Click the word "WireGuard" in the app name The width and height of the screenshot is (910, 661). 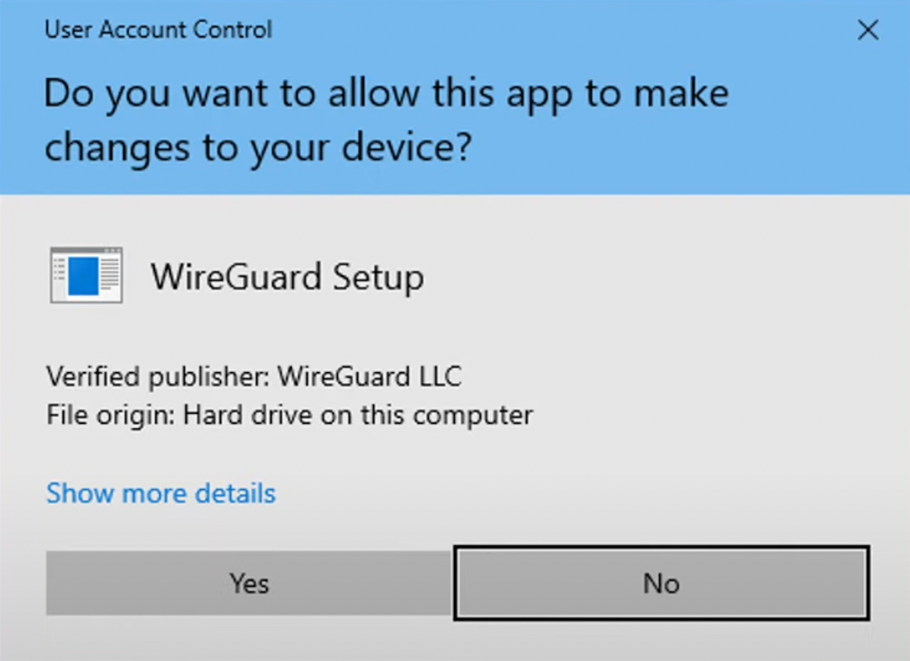(237, 276)
